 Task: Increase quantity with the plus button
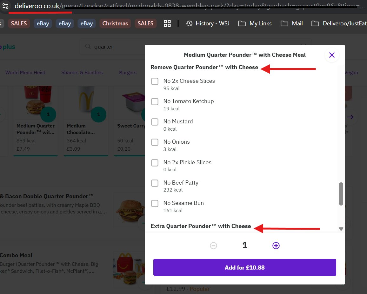click(276, 245)
